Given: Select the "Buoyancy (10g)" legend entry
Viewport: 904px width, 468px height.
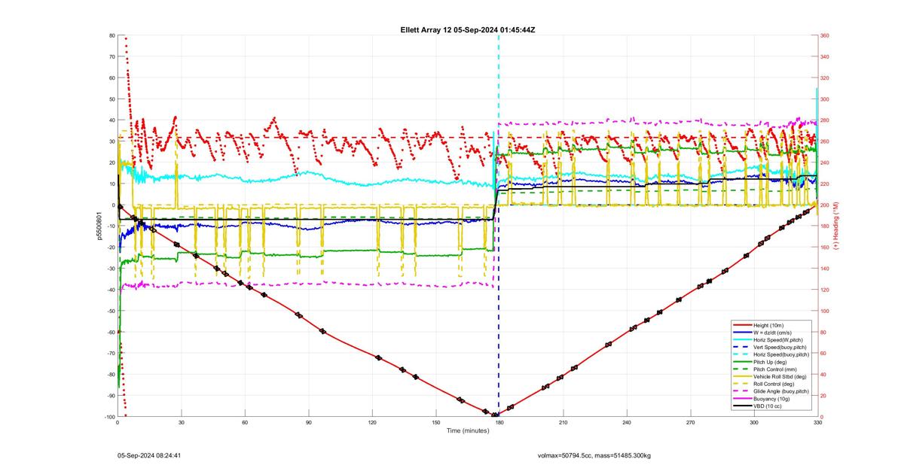Looking at the screenshot, I should (772, 399).
